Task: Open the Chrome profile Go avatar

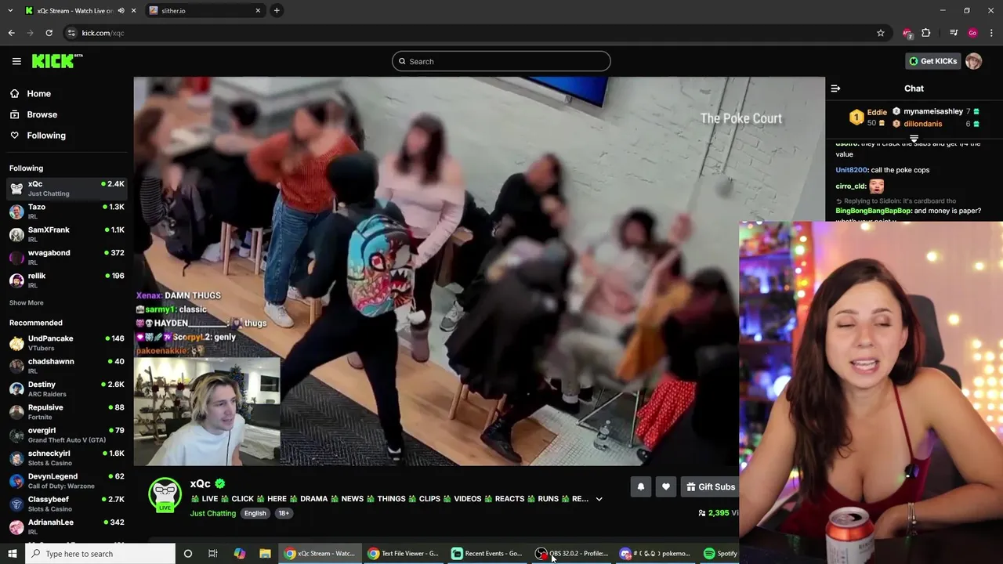Action: click(972, 33)
